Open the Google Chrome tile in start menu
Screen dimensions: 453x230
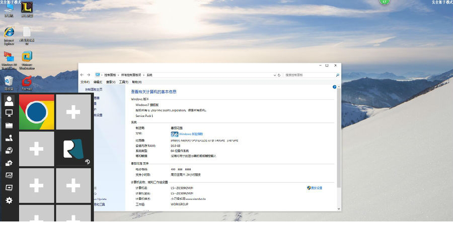pyautogui.click(x=36, y=112)
